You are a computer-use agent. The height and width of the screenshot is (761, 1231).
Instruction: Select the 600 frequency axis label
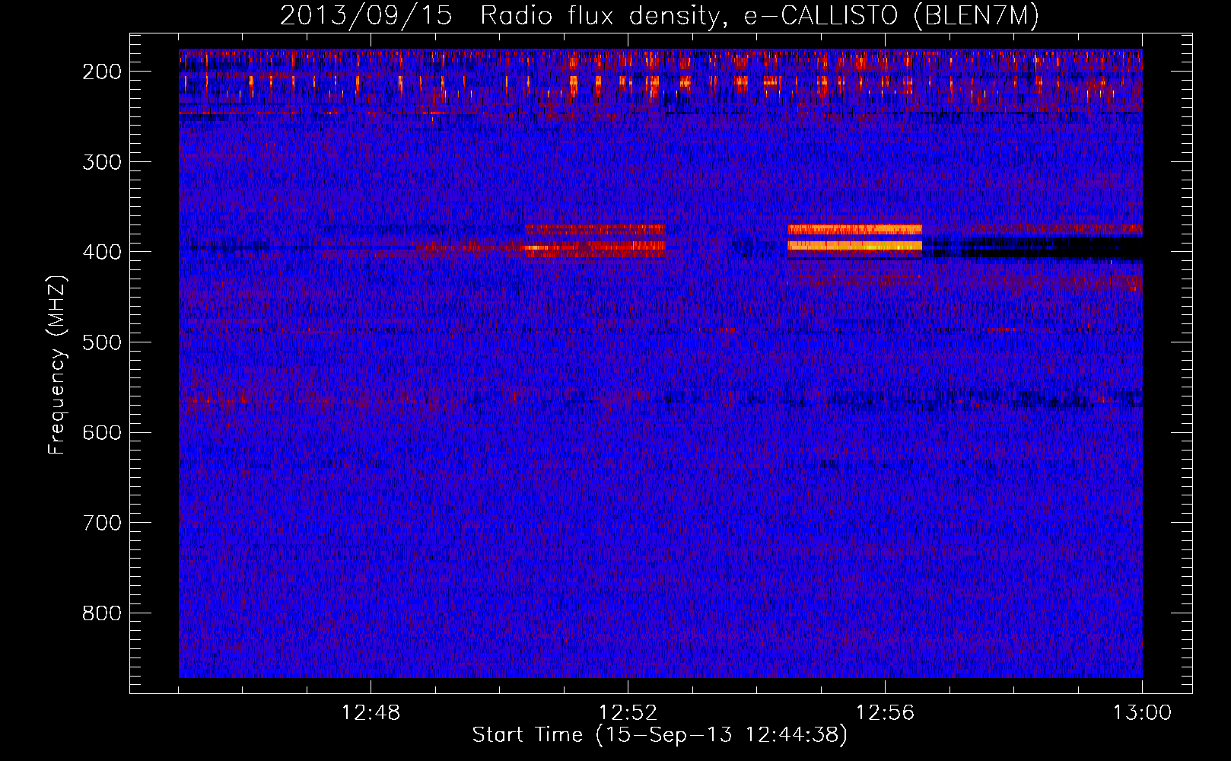101,433
